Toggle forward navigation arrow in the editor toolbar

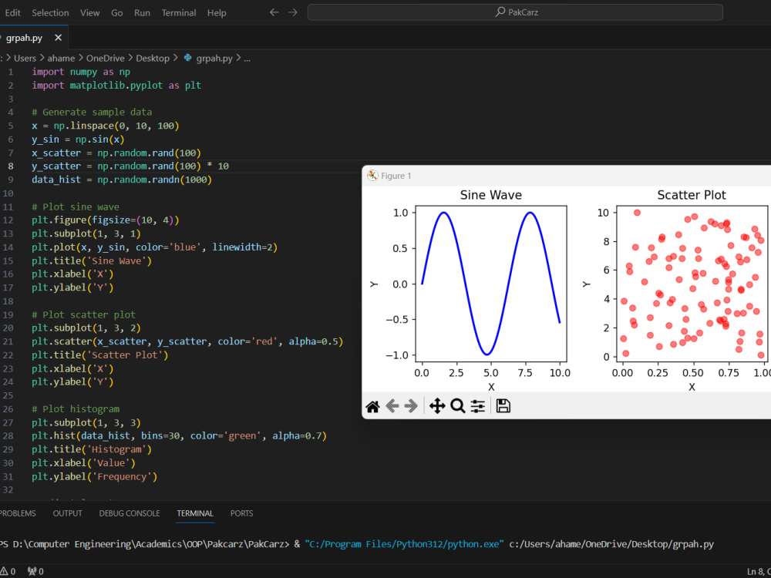291,12
